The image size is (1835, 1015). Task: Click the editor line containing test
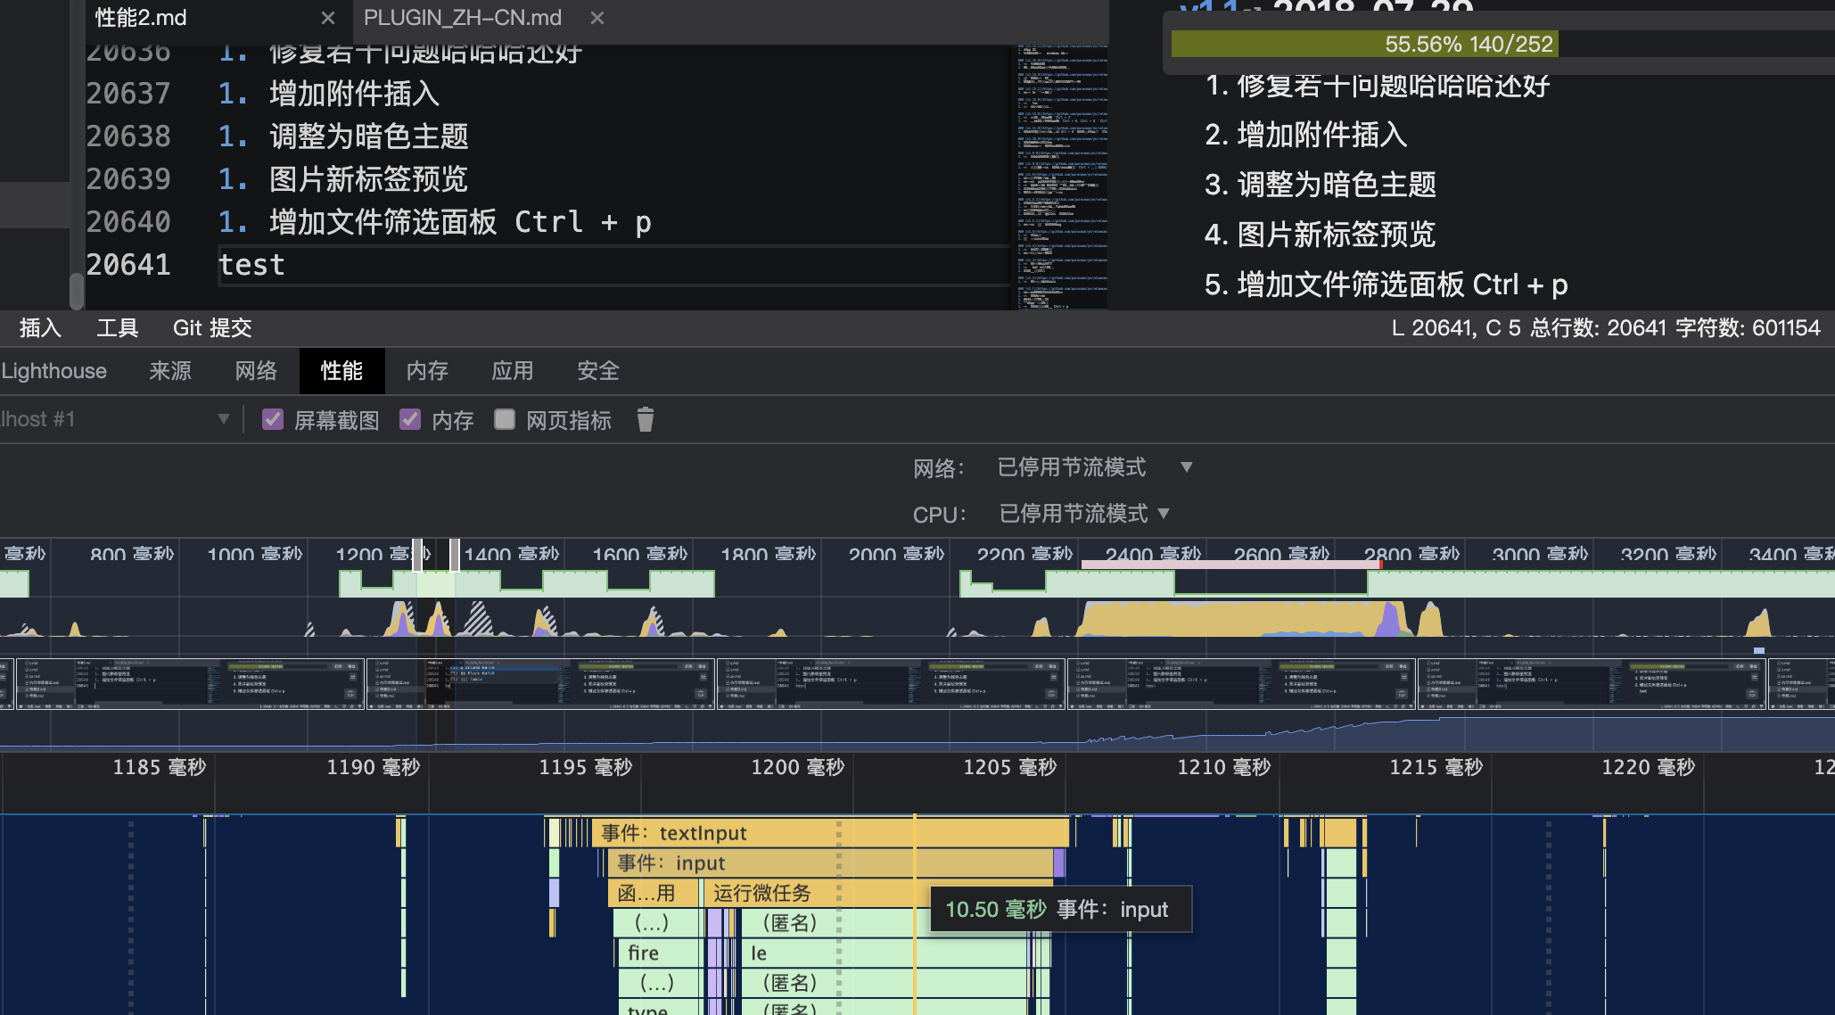[x=251, y=265]
